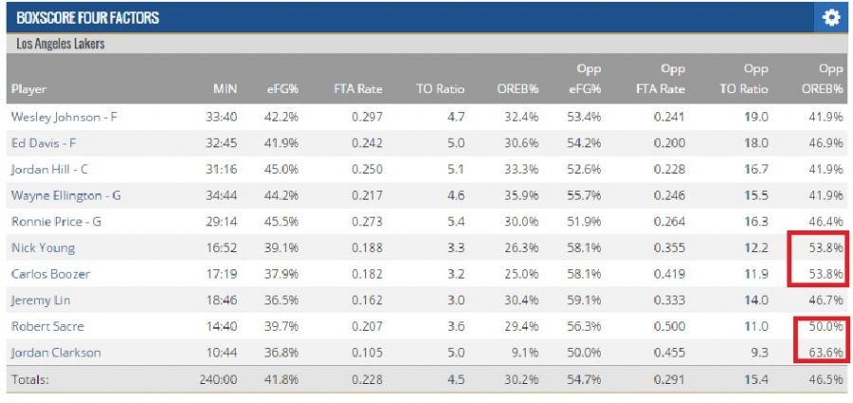Click Wayne Ellington player name
Screen dimensions: 853x403
(x=66, y=195)
